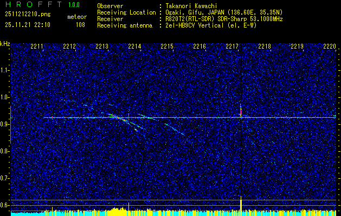341x216 pixels.
Task: Click the kHz axis unit label
Action: point(5,44)
